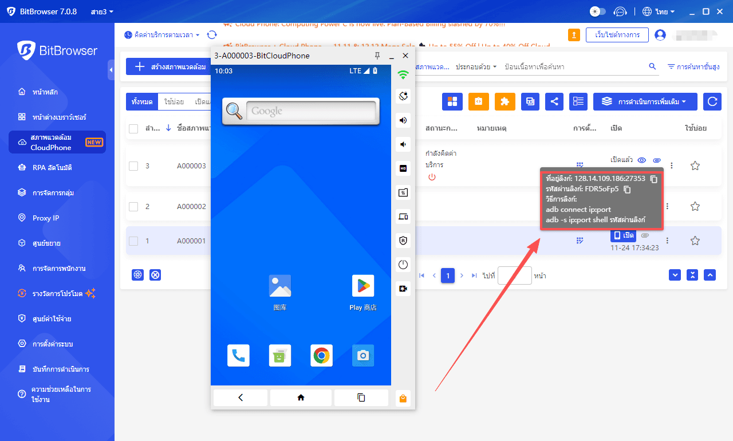Click the search keyword input field

pyautogui.click(x=573, y=67)
